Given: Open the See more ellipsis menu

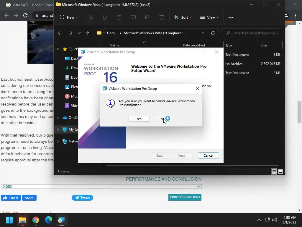Looking at the screenshot, I should coord(231,17).
